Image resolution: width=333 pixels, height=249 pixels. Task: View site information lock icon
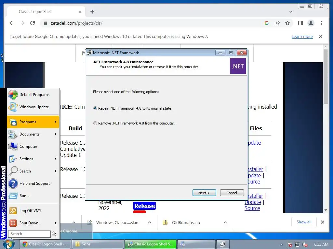pyautogui.click(x=45, y=23)
